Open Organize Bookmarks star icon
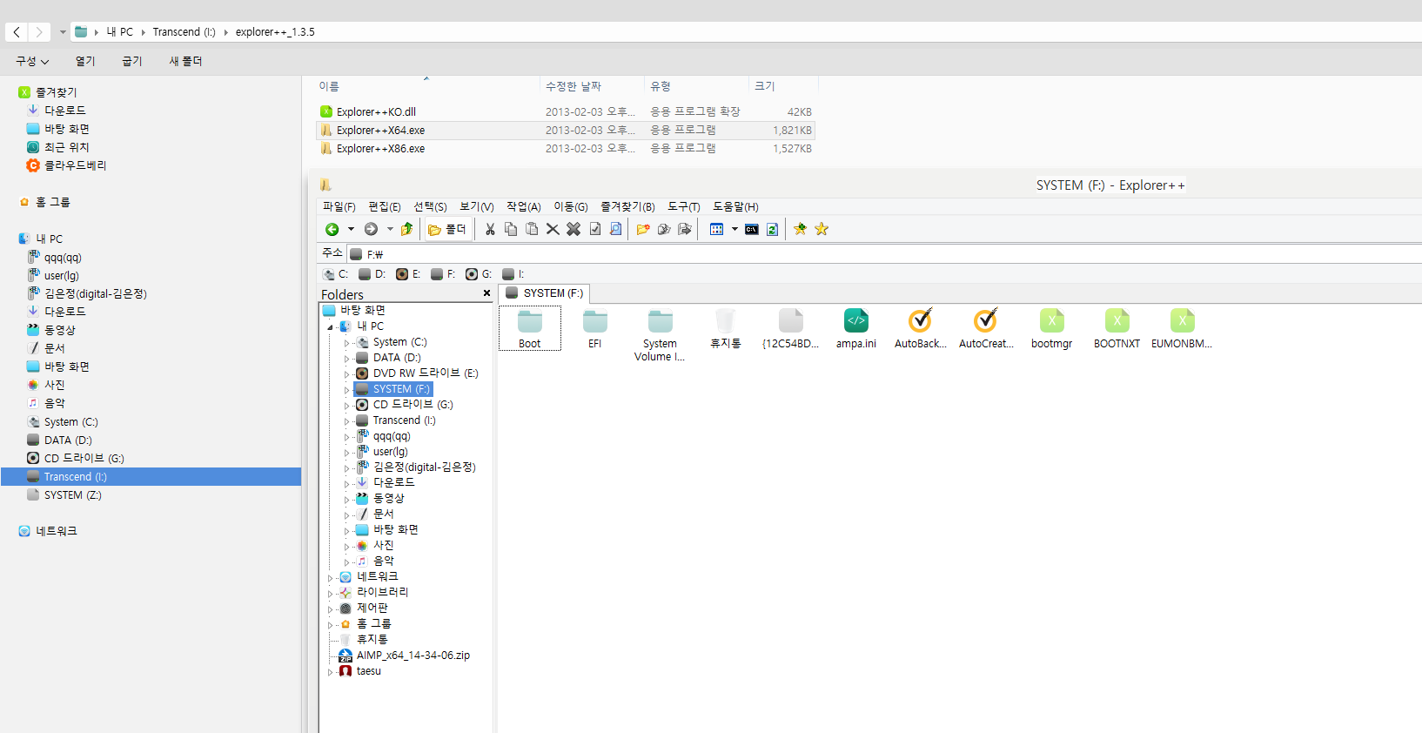This screenshot has width=1422, height=733. point(822,229)
